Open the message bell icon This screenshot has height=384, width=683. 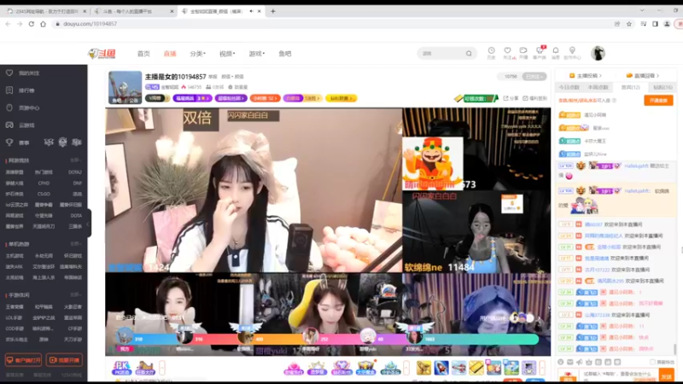point(556,50)
